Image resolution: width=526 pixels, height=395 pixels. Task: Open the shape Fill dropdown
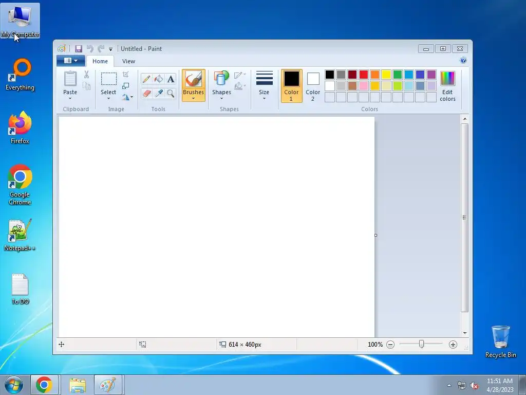(x=240, y=86)
